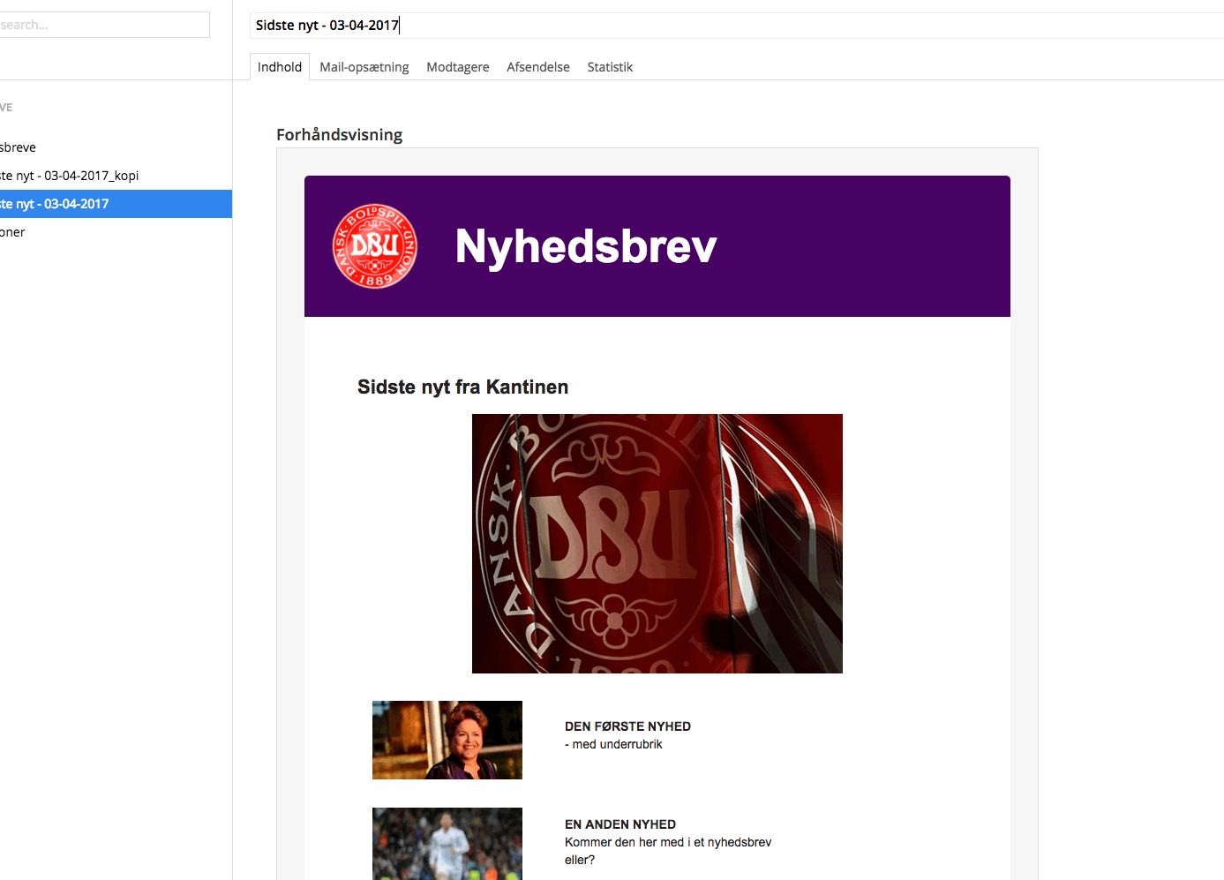Image resolution: width=1224 pixels, height=880 pixels.
Task: Open the Statistik tab
Action: (610, 67)
